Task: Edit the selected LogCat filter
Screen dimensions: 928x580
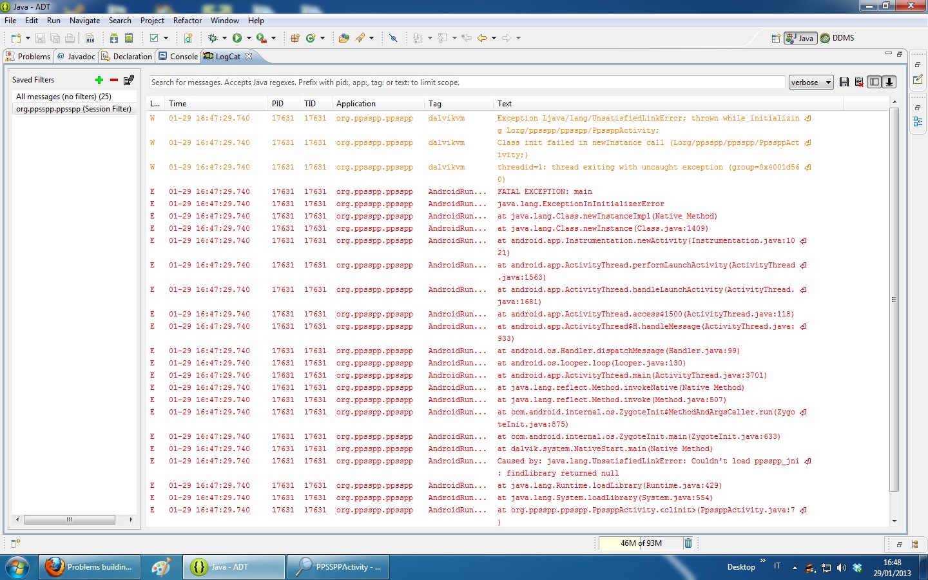Action: [129, 80]
